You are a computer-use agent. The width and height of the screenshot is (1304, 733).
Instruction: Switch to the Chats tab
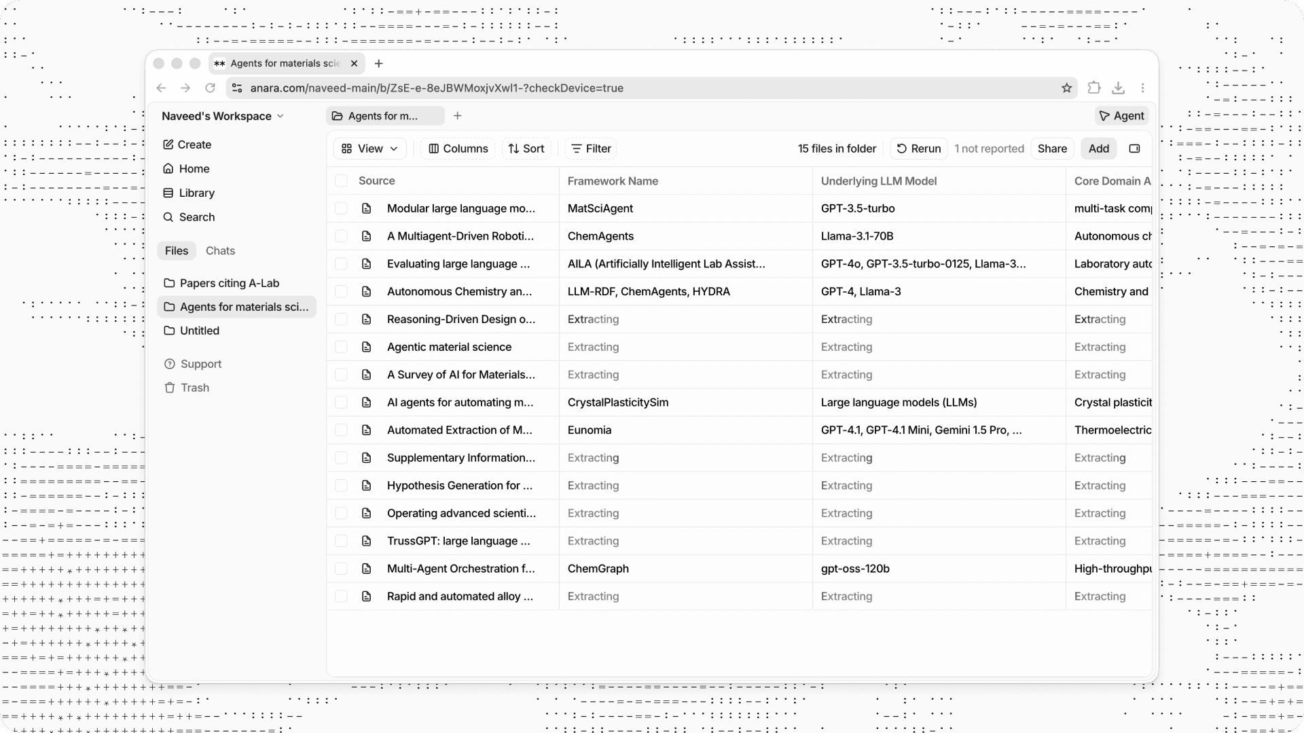pyautogui.click(x=220, y=251)
